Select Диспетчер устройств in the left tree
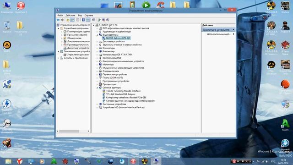293x165 pixels. coord(78,48)
